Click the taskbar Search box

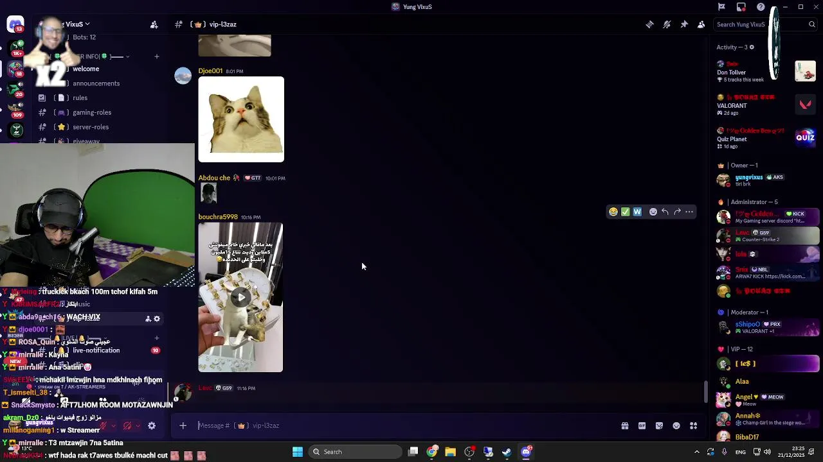click(355, 452)
